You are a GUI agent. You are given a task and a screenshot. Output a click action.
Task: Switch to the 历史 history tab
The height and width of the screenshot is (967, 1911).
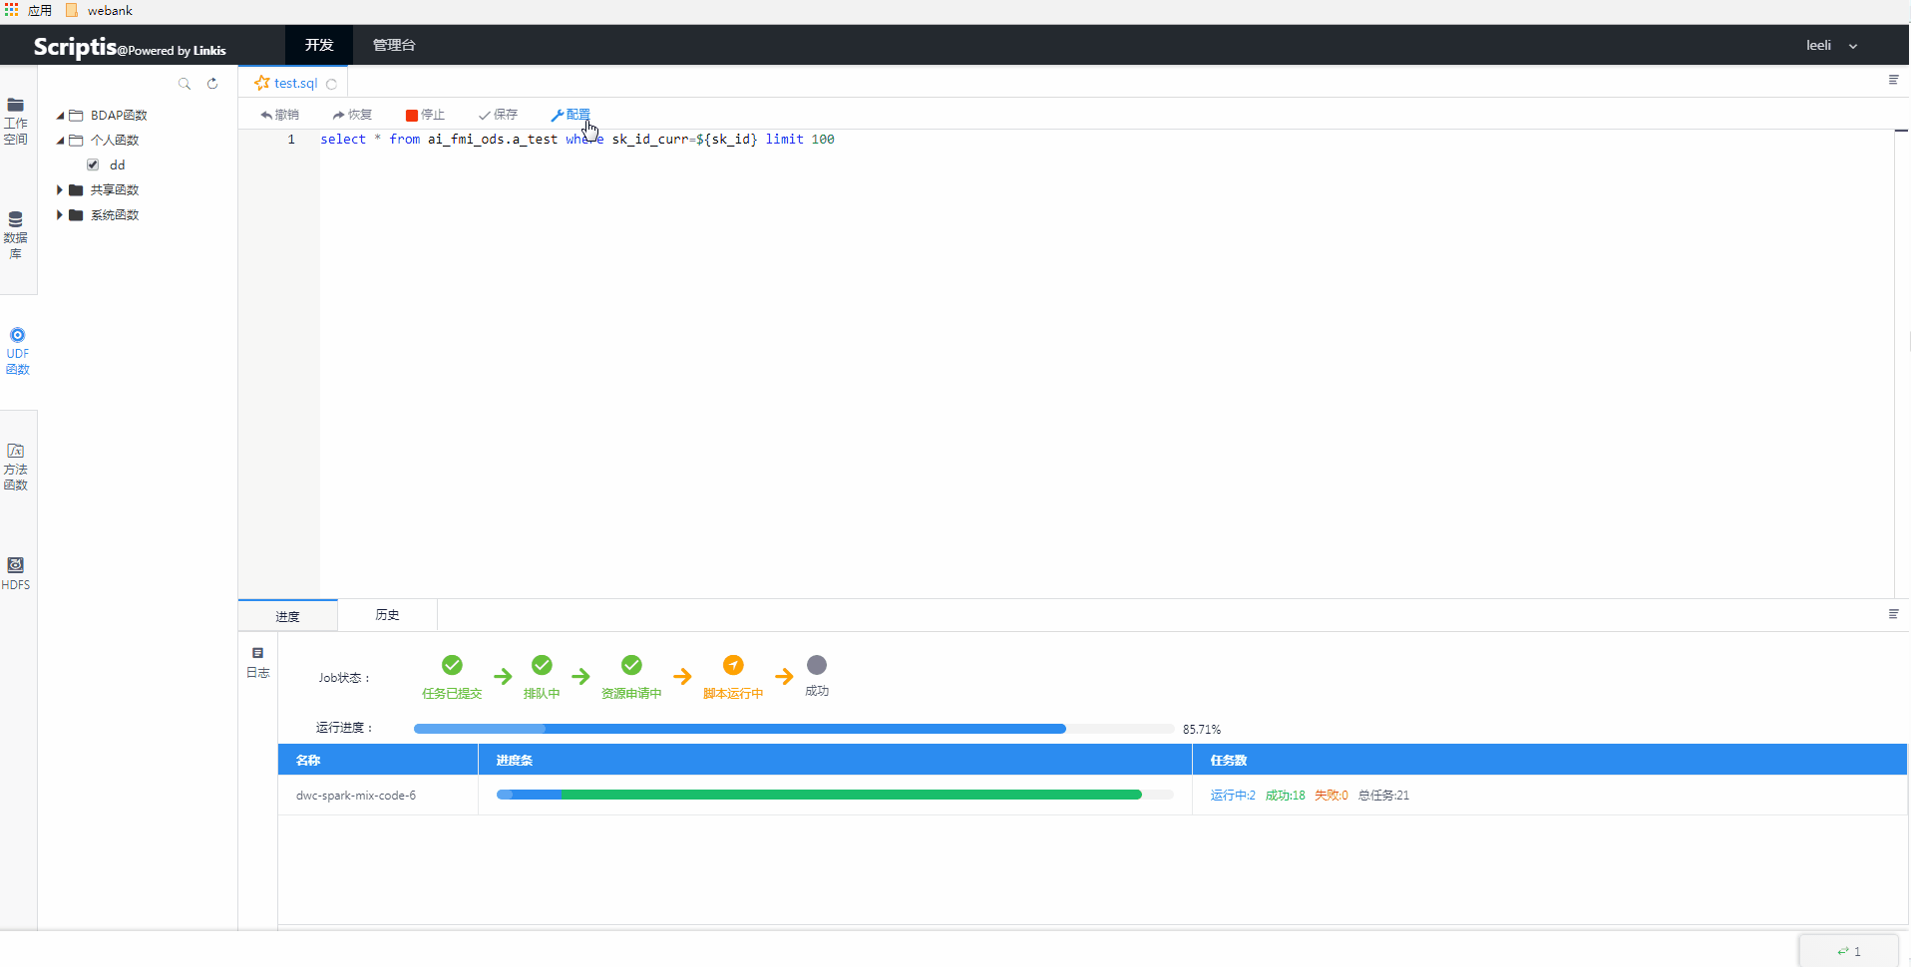point(388,615)
